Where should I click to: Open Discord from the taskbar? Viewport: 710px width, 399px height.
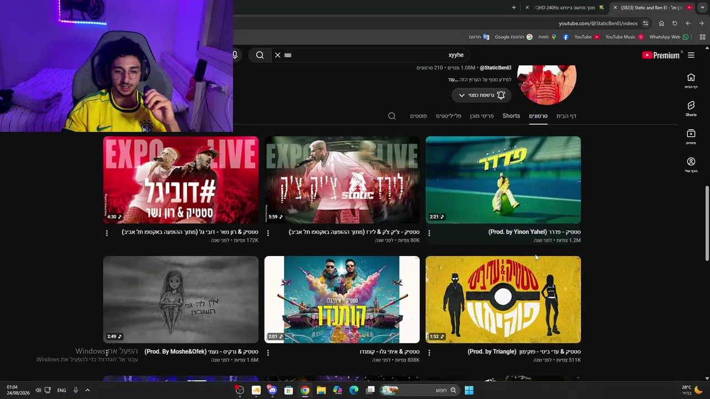pyautogui.click(x=272, y=390)
